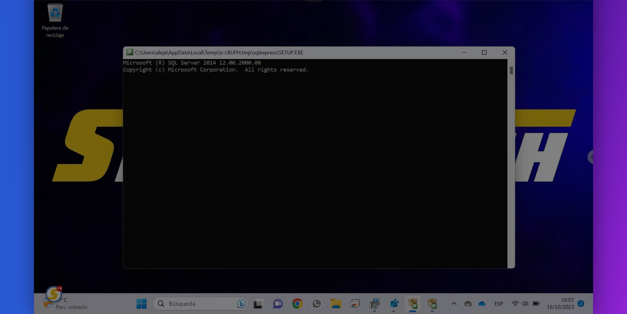Screen dimensions: 627x314
Task: Launch the Teams chat taskbar icon
Action: pos(278,304)
